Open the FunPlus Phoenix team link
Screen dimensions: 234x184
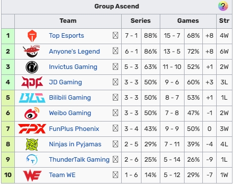[x=74, y=128]
